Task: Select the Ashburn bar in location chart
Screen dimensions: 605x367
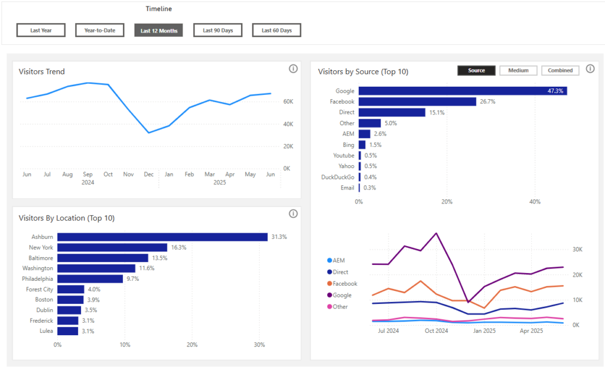Action: click(x=162, y=237)
